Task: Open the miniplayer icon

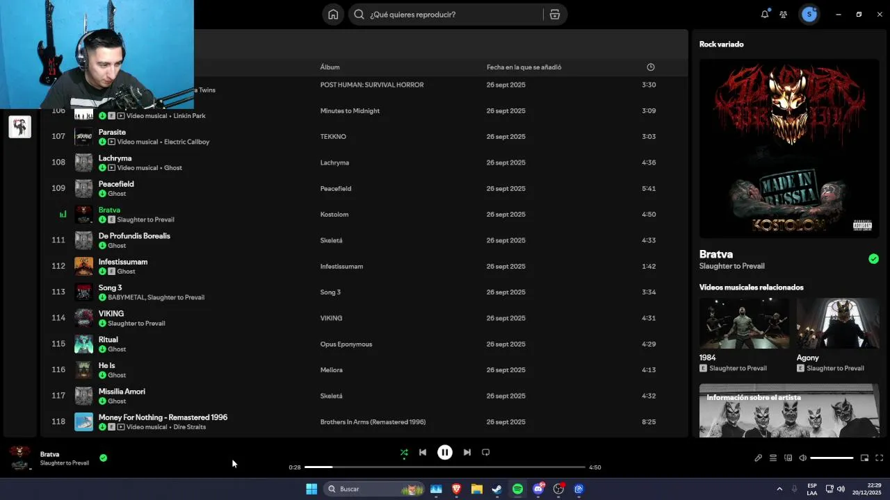Action: pyautogui.click(x=865, y=458)
